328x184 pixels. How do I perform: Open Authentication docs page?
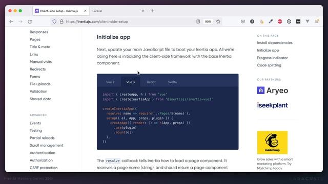coord(43,153)
